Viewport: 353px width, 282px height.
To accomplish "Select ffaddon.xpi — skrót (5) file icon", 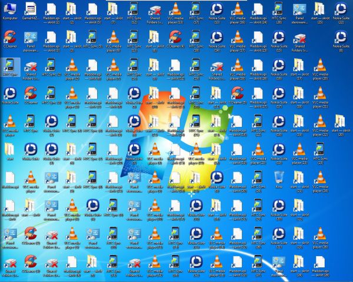I will 93,14.
